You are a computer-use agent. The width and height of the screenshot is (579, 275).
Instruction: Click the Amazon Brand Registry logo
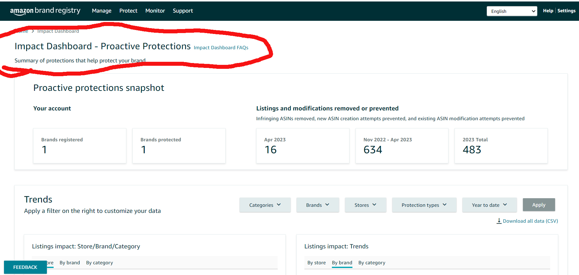(45, 11)
